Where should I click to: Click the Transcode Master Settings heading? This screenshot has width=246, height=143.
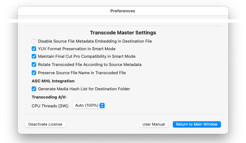(123, 33)
